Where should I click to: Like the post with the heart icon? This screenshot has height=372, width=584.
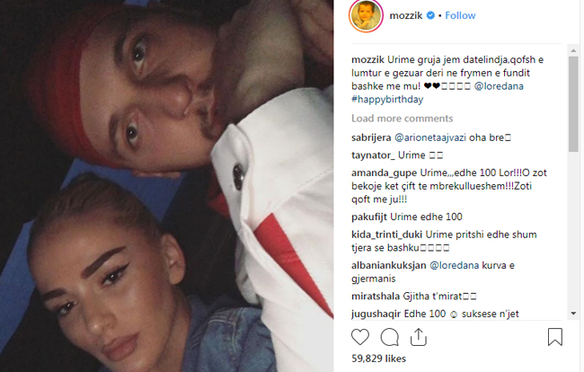click(x=360, y=337)
